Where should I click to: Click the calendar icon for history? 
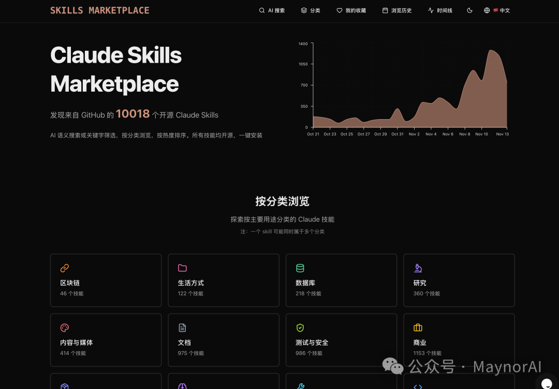tap(385, 10)
